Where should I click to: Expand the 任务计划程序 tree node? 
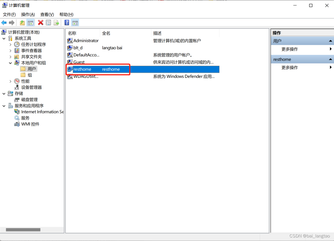[11, 44]
